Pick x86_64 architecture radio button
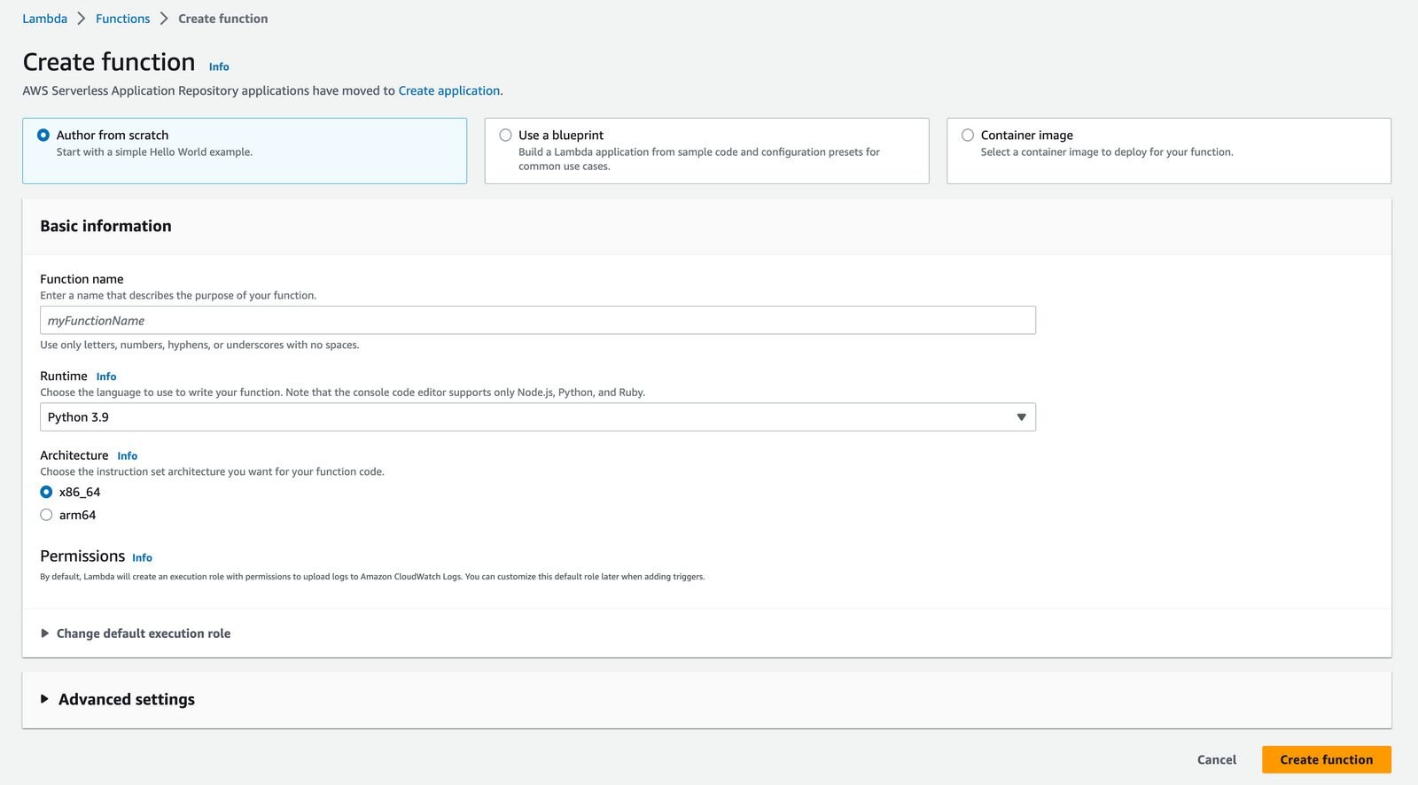 tap(46, 493)
